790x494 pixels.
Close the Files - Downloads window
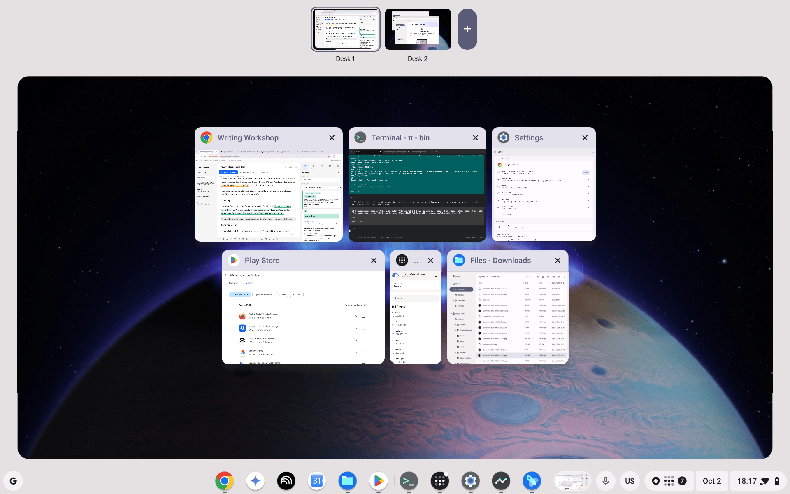[x=558, y=261]
